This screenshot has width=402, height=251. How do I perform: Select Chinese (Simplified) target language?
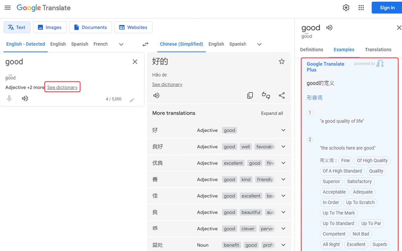coord(182,44)
